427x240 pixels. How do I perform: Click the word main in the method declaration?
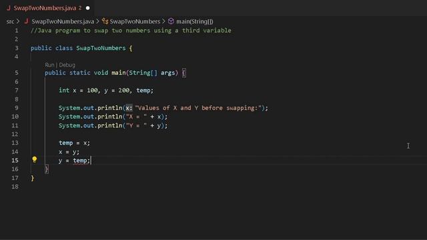(x=119, y=73)
